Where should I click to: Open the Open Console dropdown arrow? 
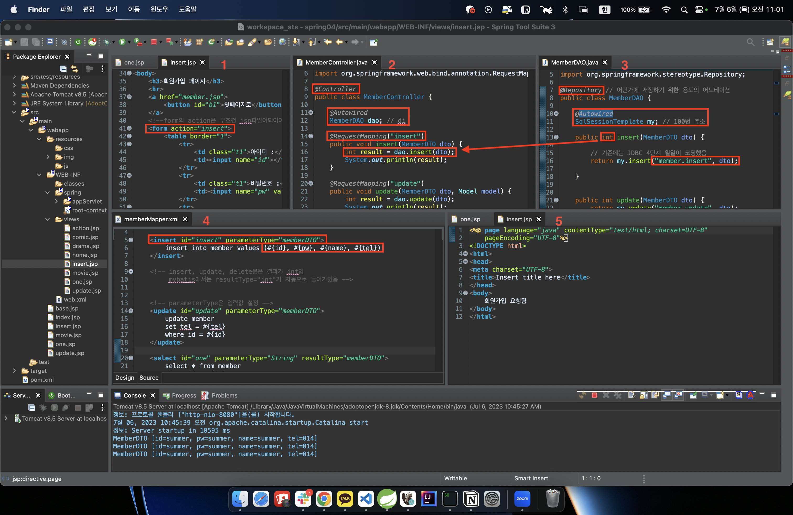(727, 395)
